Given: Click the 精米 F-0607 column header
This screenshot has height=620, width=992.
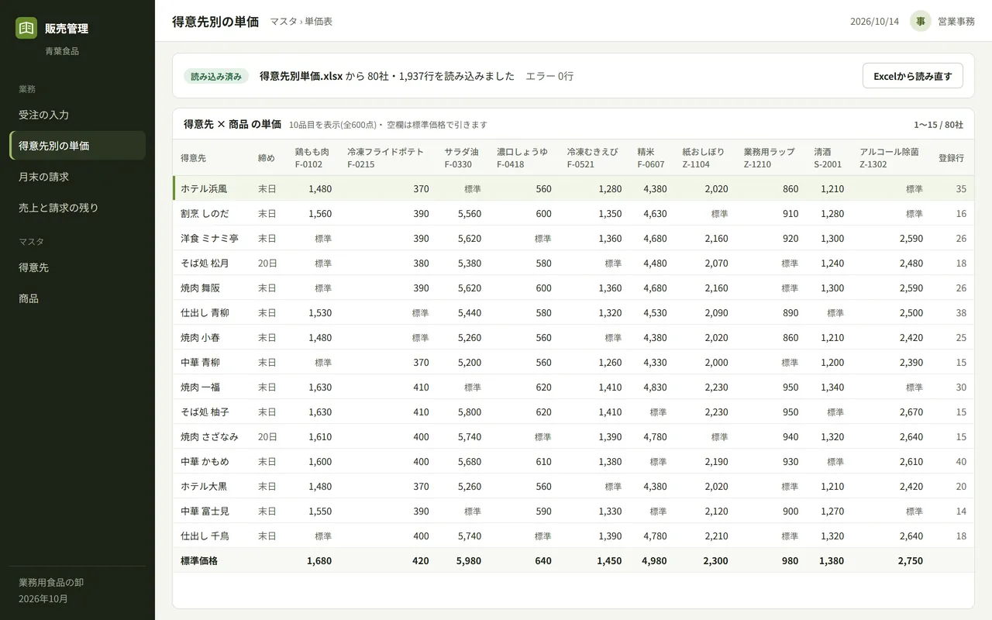Looking at the screenshot, I should pyautogui.click(x=651, y=157).
